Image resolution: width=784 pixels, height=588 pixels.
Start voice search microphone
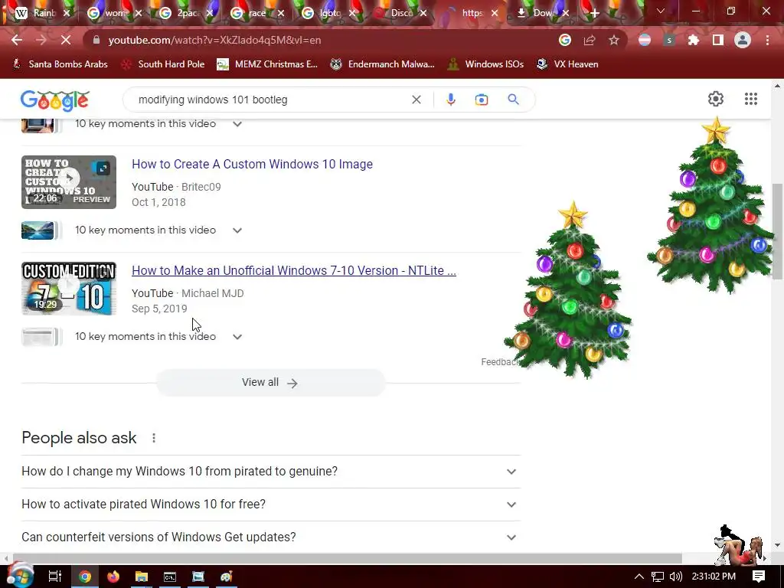pos(450,100)
